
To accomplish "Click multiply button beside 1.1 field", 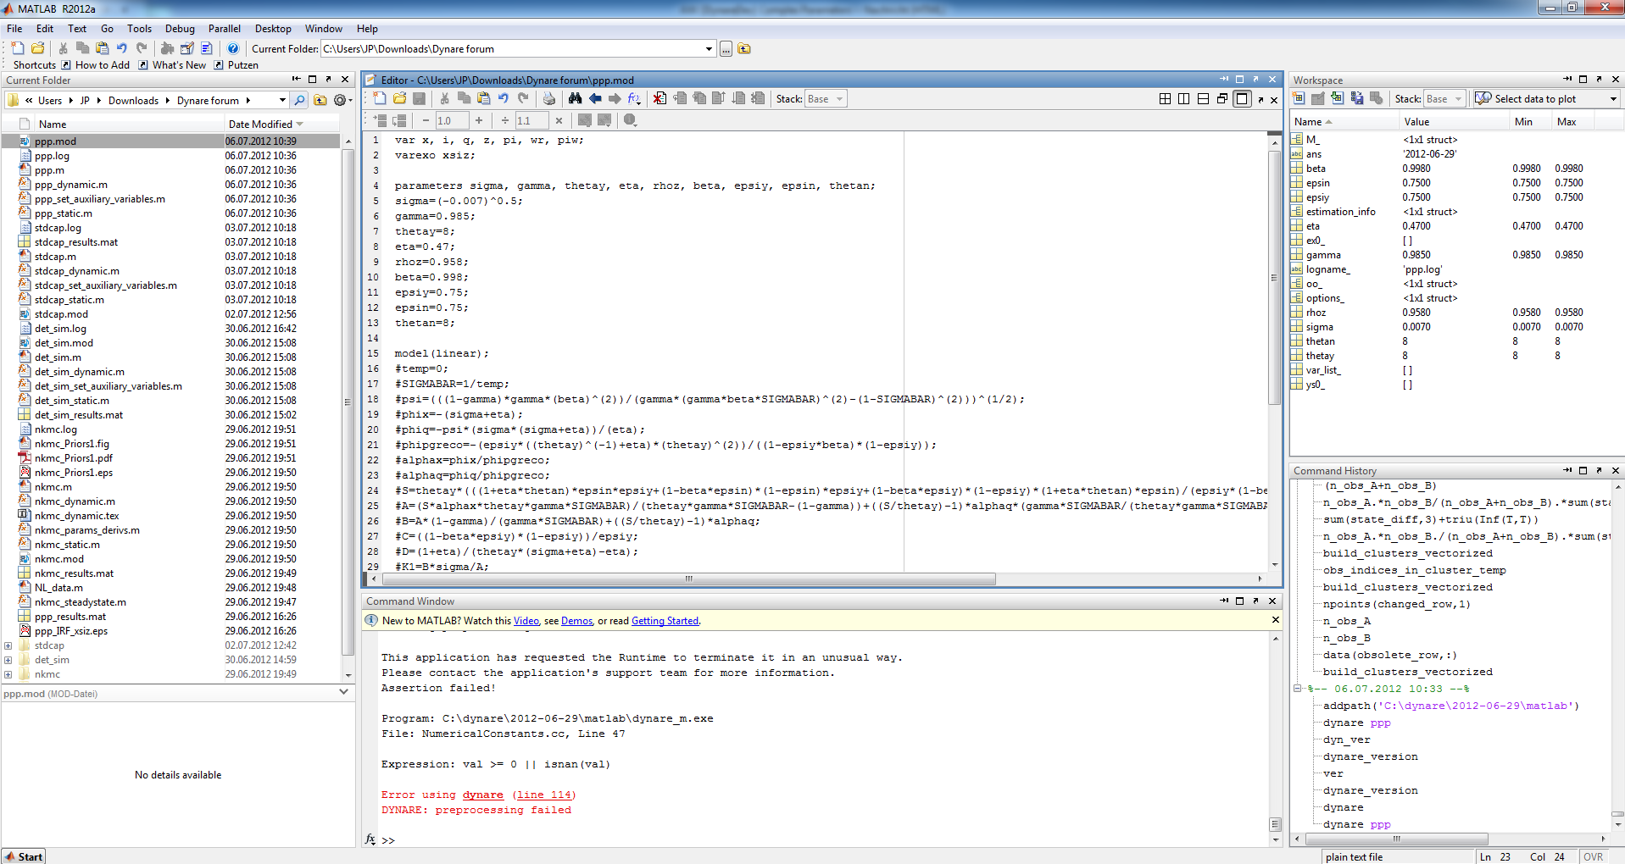I will point(559,120).
